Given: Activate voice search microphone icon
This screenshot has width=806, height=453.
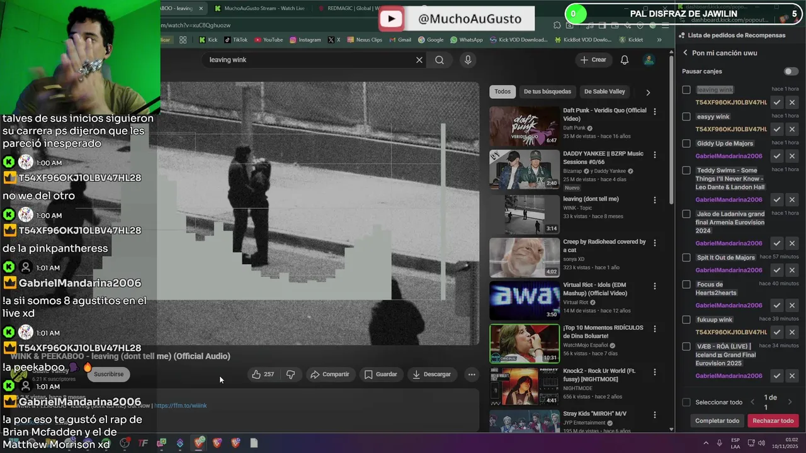Looking at the screenshot, I should 467,60.
